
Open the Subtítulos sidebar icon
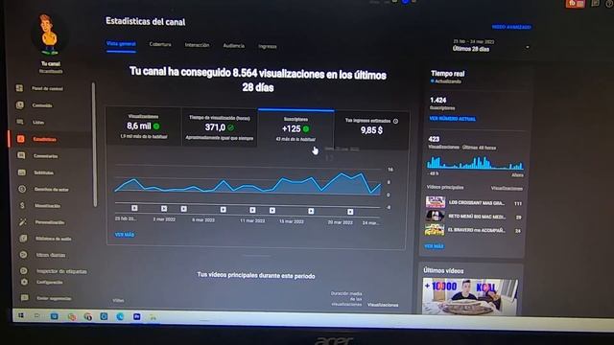point(21,172)
